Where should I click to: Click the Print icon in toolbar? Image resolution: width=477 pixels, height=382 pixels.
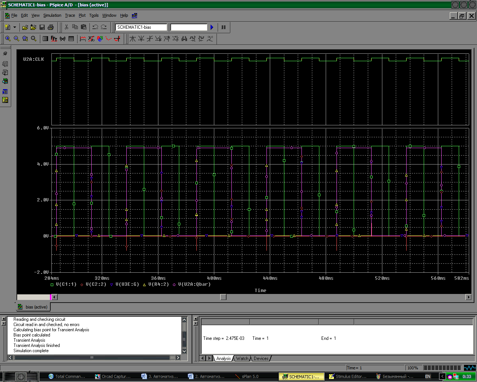(x=51, y=27)
